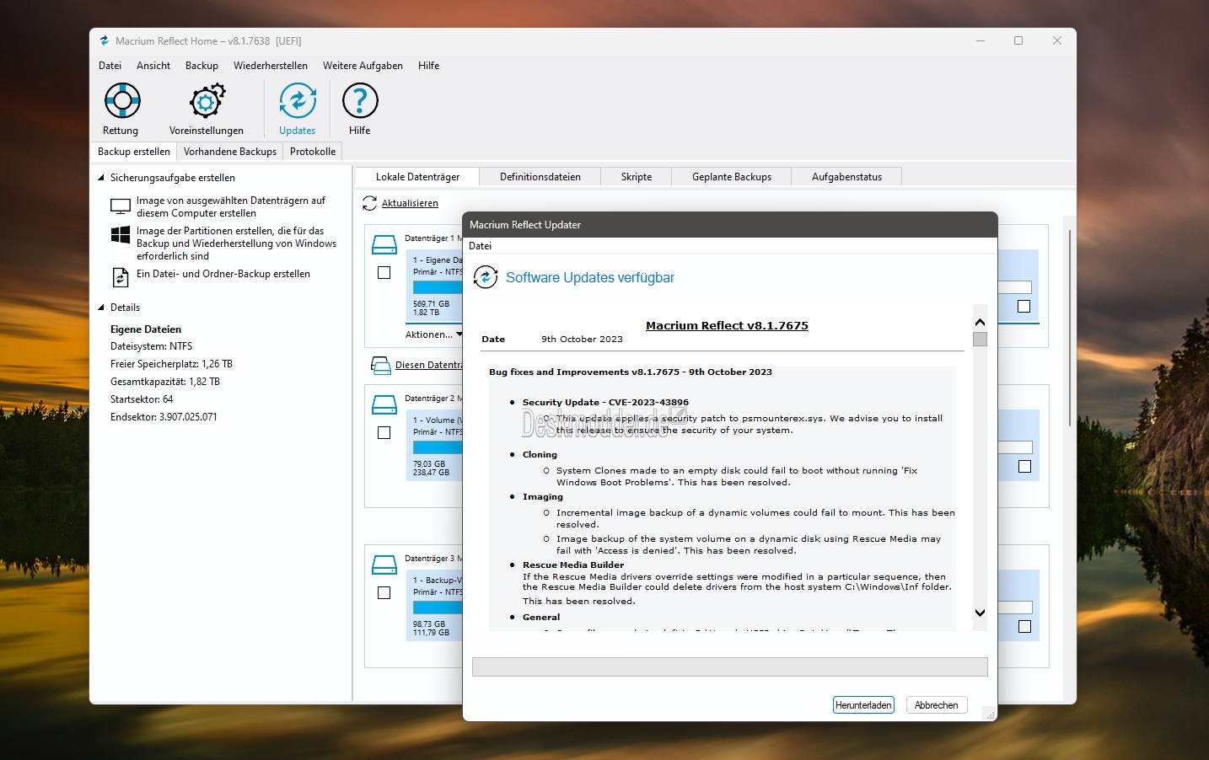Image resolution: width=1209 pixels, height=760 pixels.
Task: Tick the Datenträger 3 checkbox
Action: point(384,593)
